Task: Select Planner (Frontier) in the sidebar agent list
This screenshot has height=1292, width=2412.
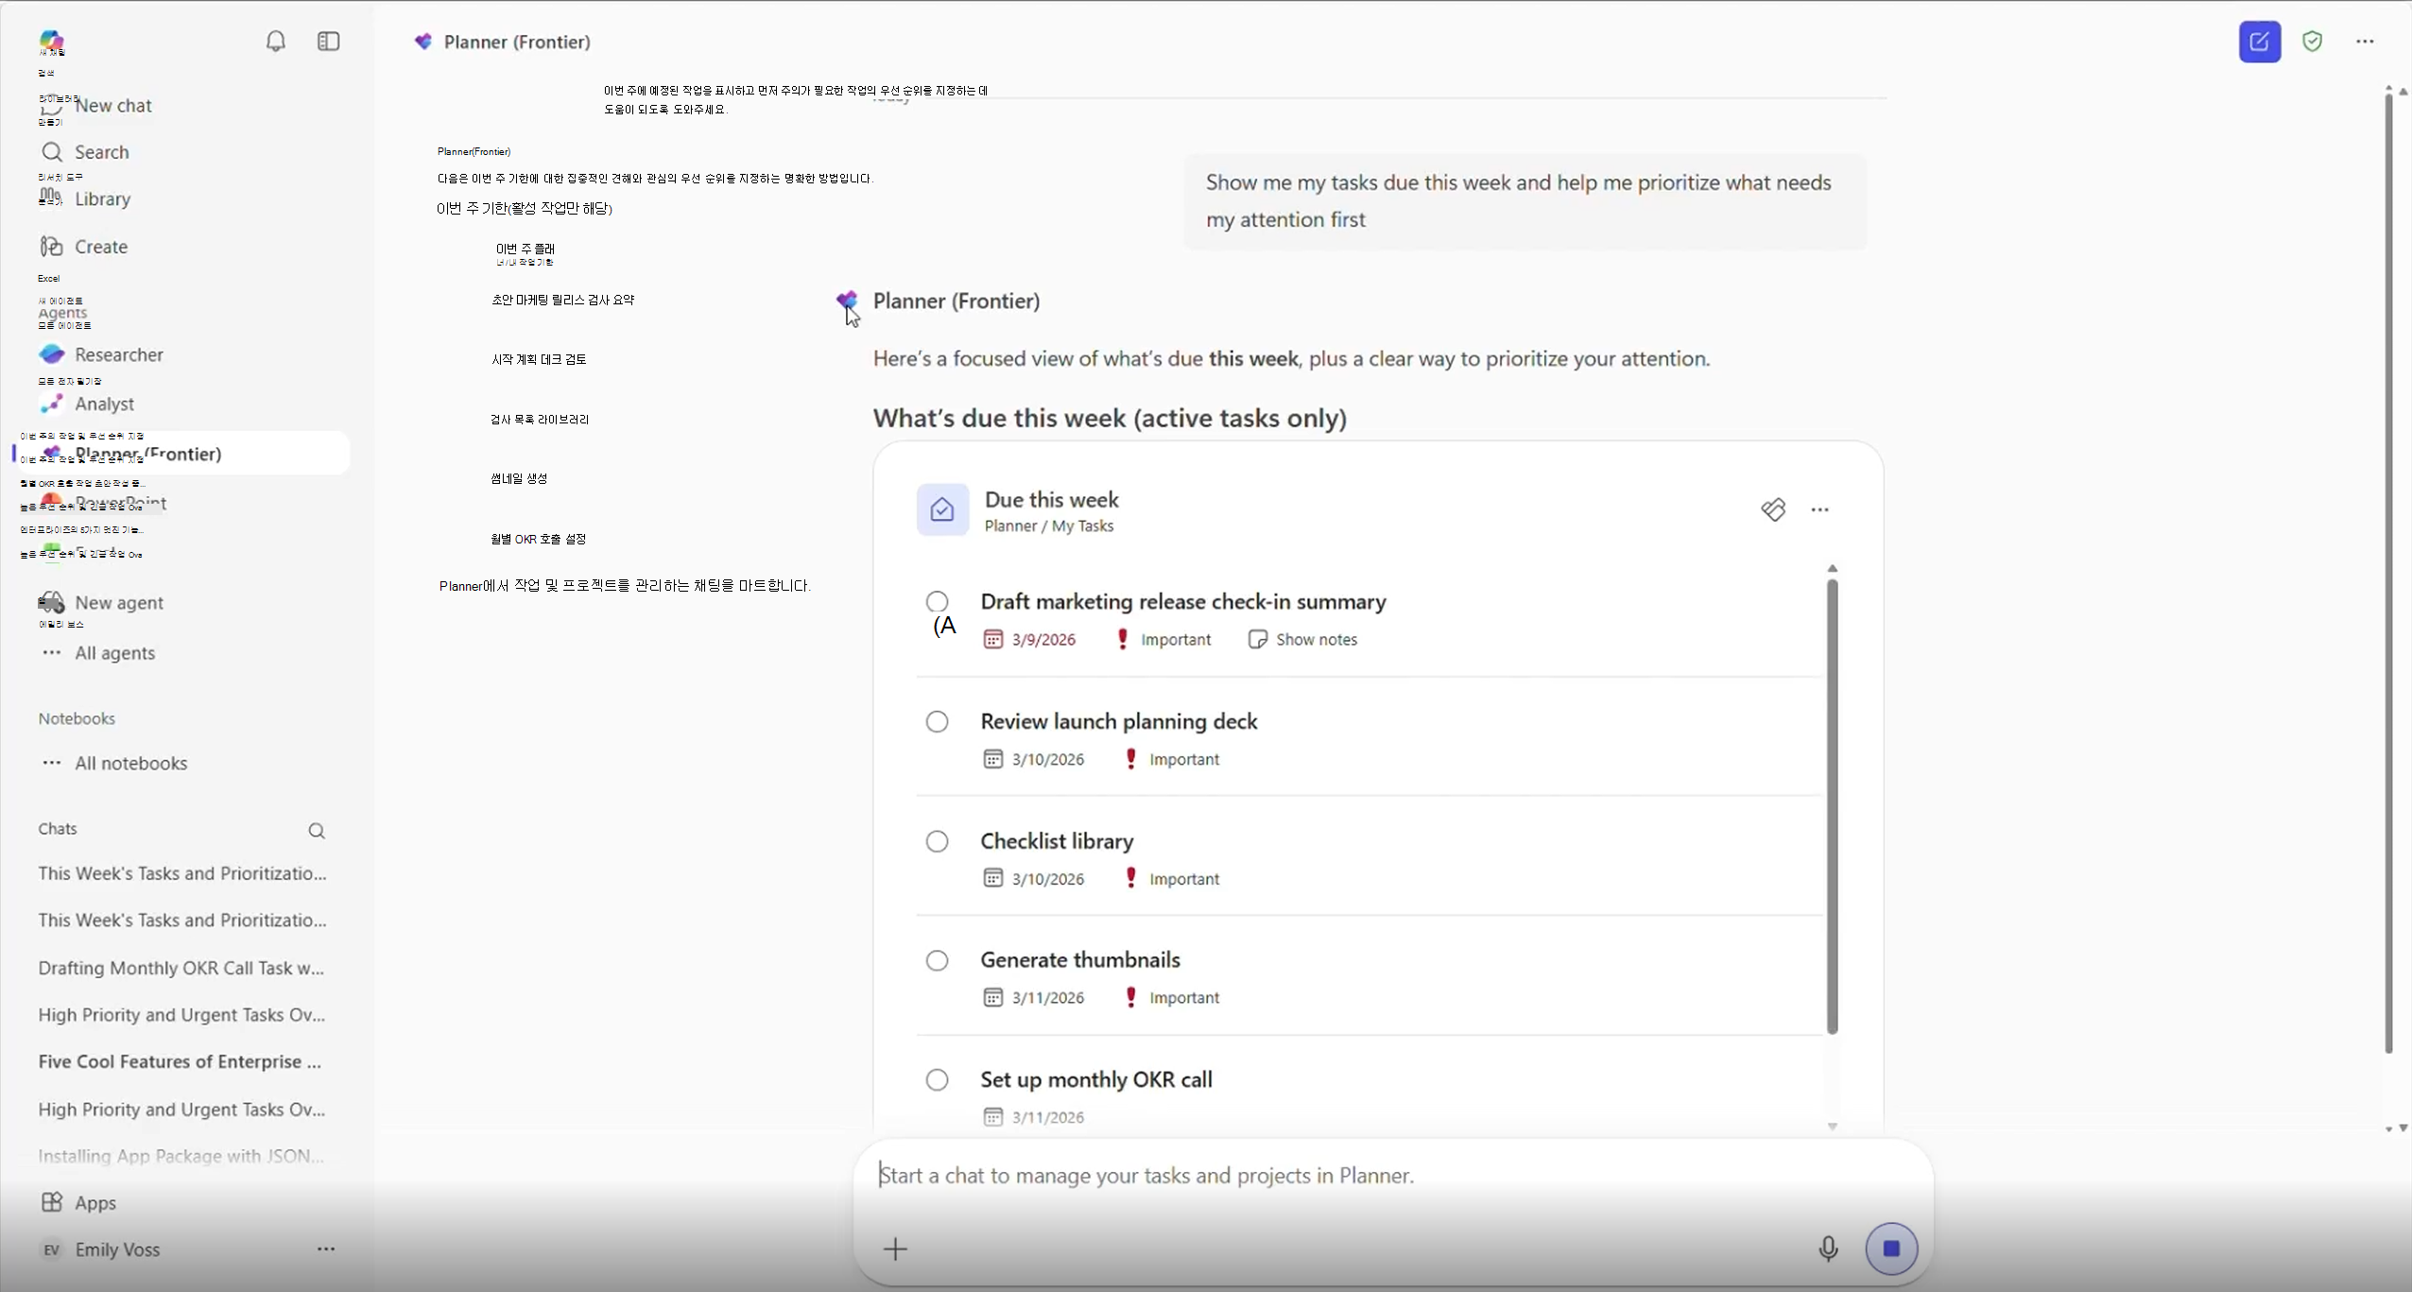Action: (x=181, y=454)
